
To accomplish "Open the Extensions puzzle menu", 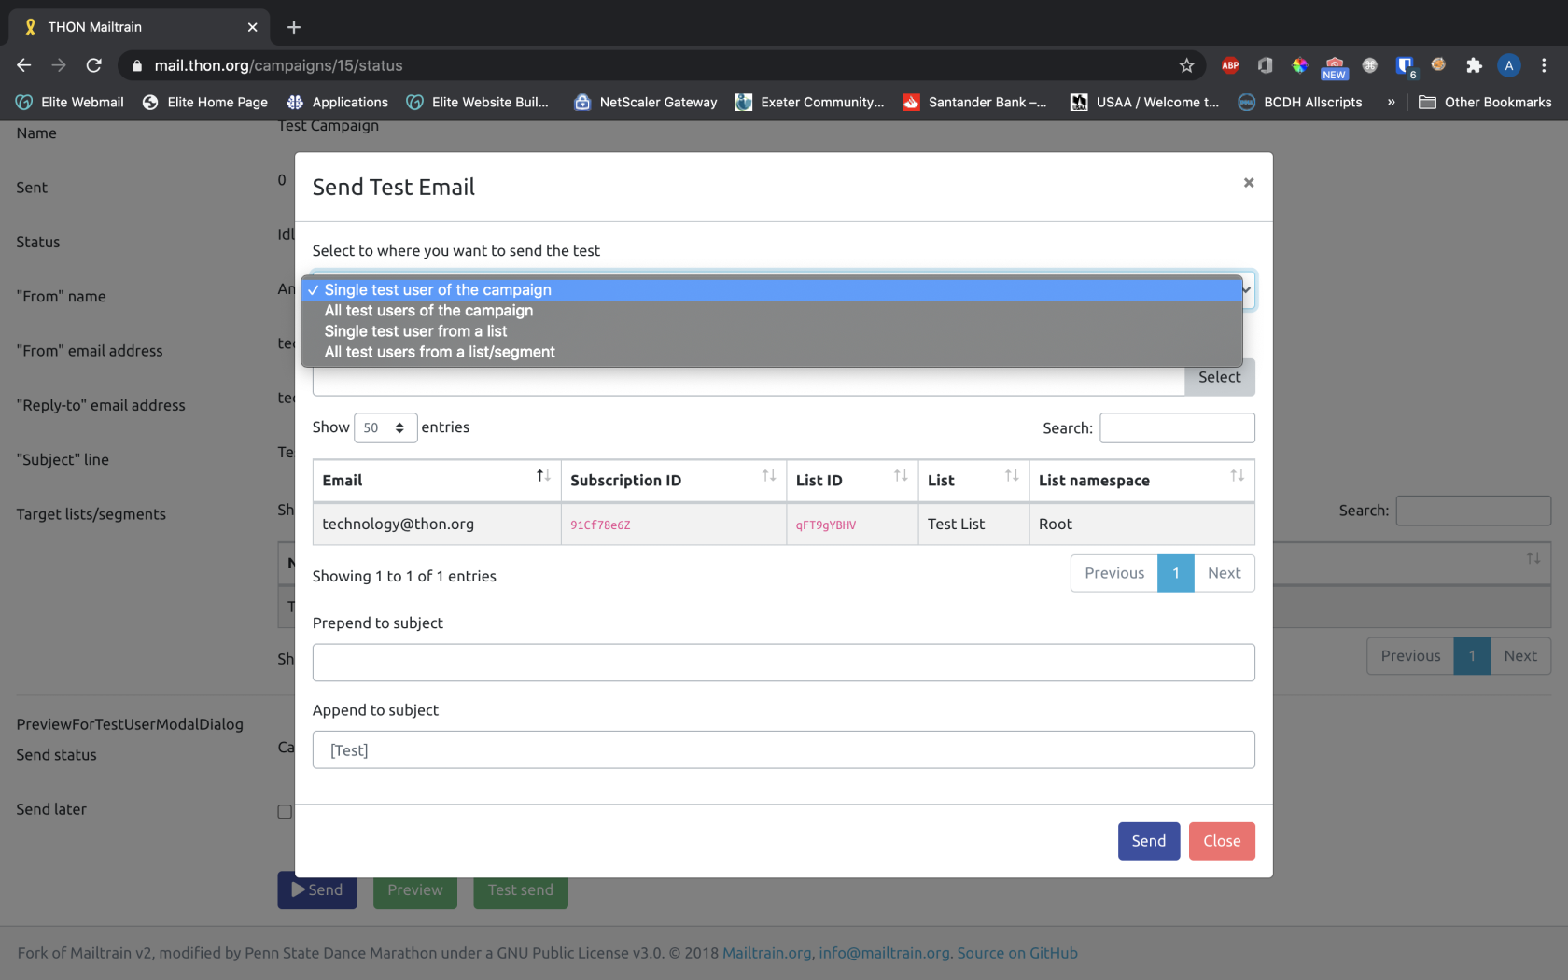I will pos(1474,65).
